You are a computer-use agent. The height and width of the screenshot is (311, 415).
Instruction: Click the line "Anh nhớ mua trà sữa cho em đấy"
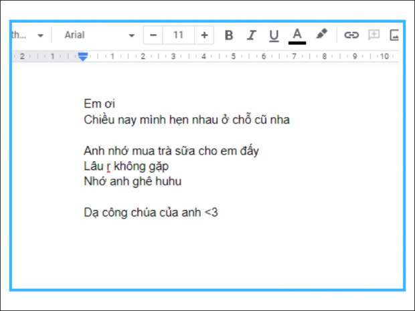(171, 151)
